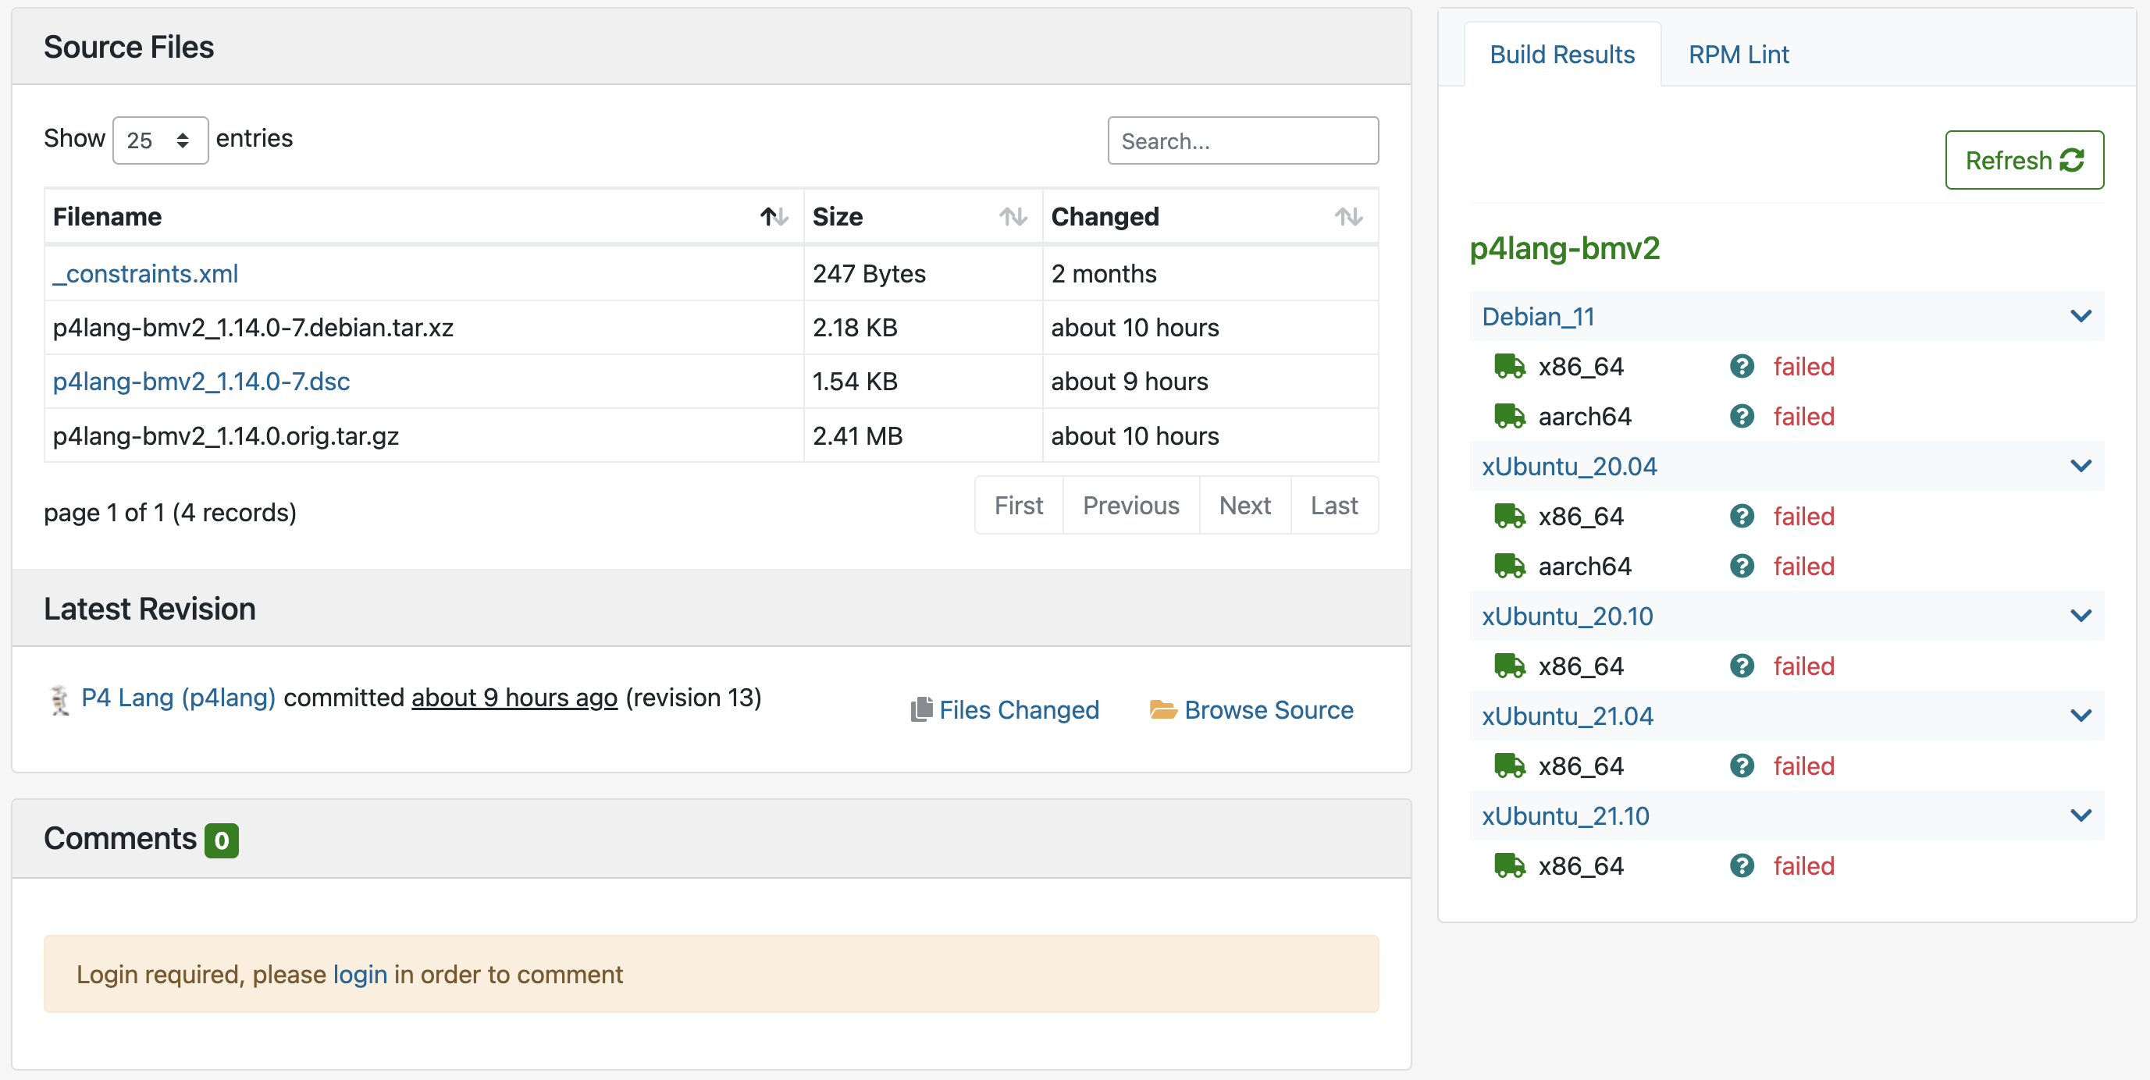Collapse the xUbuntu_21.10 chevron
The width and height of the screenshot is (2150, 1080).
tap(2081, 815)
